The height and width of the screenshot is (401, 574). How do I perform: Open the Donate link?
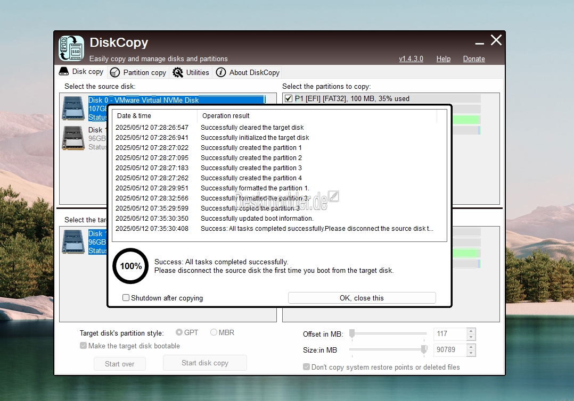[x=474, y=59]
